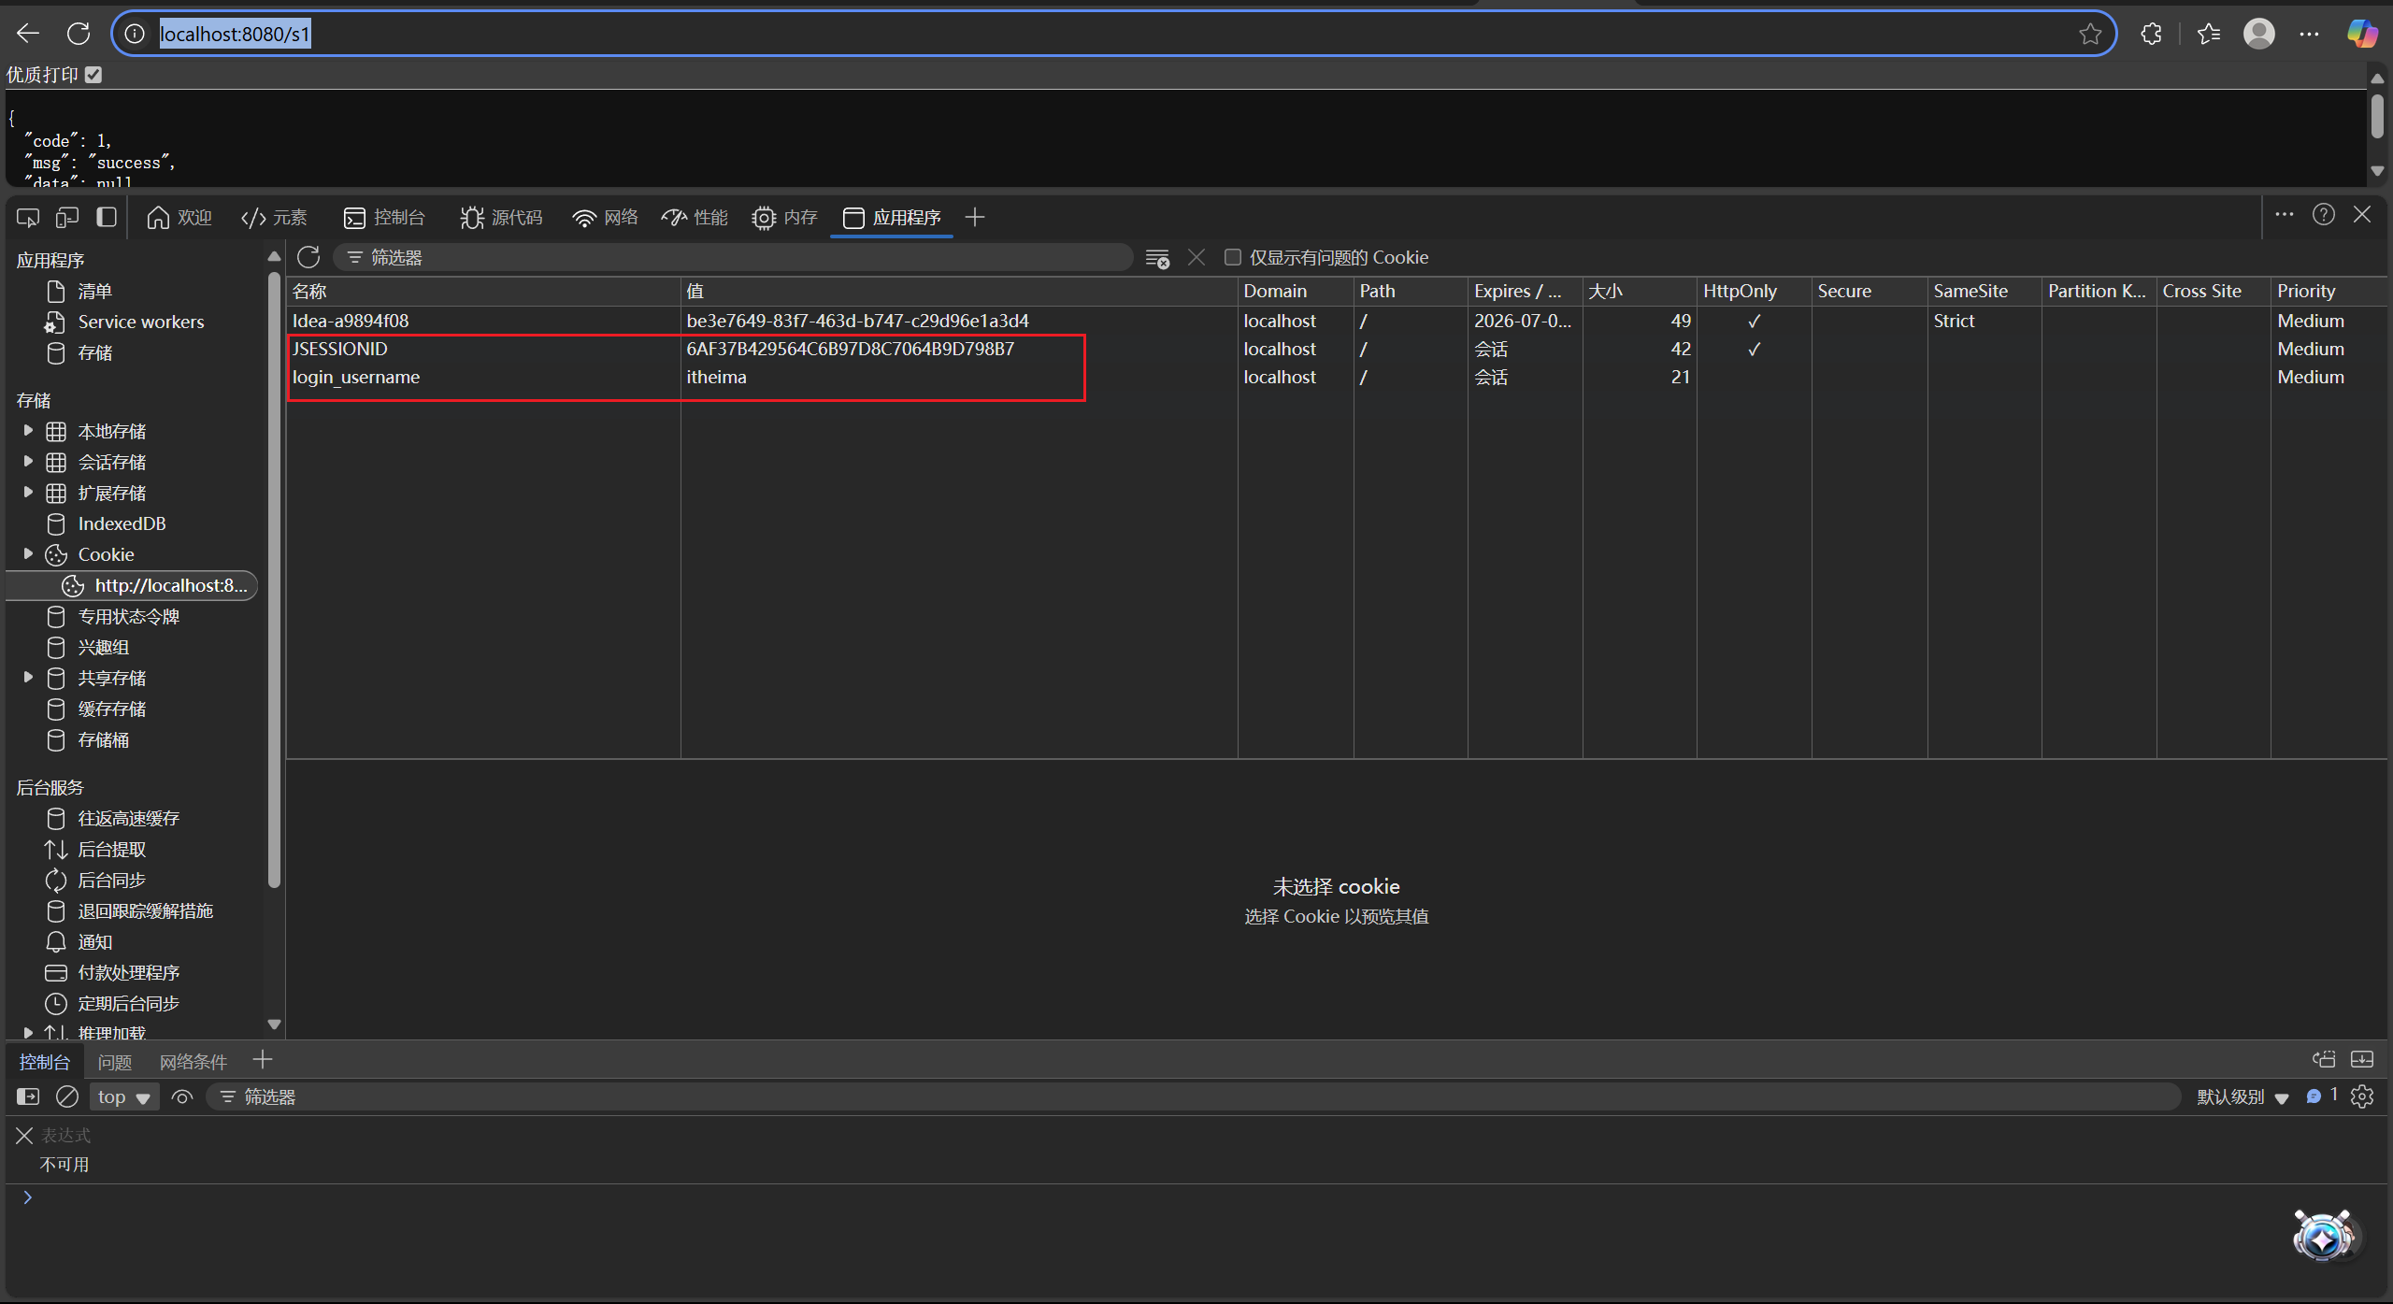Open the top context dropdown
This screenshot has width=2393, height=1304.
point(124,1096)
